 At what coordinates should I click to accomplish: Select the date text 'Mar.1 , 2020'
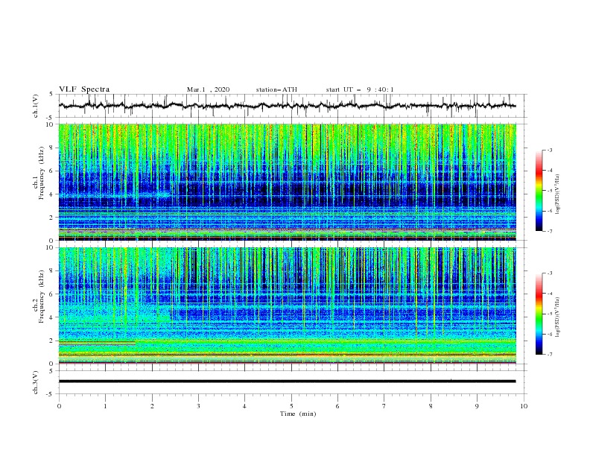point(208,89)
